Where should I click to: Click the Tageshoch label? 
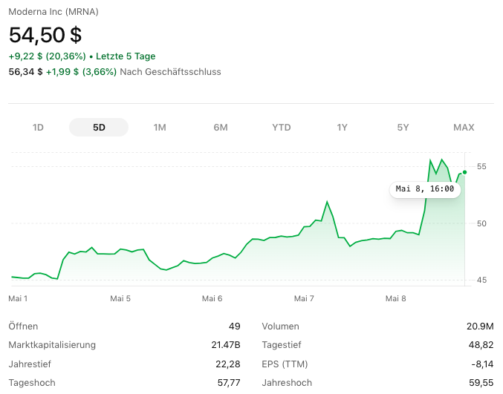pyautogui.click(x=32, y=383)
